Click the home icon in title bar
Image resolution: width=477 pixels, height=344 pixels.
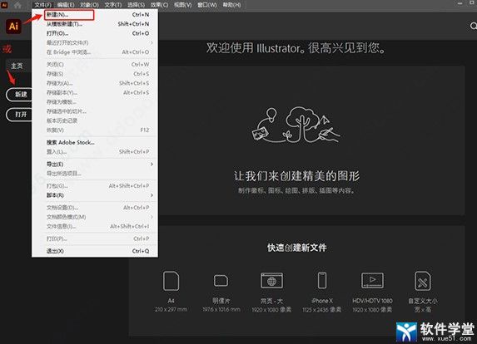click(18, 5)
